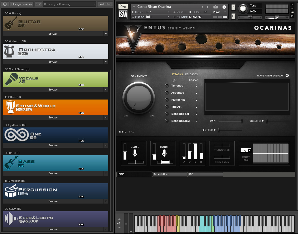Click the pan center icon
Viewport: 298px width, 234px height.
point(250,17)
